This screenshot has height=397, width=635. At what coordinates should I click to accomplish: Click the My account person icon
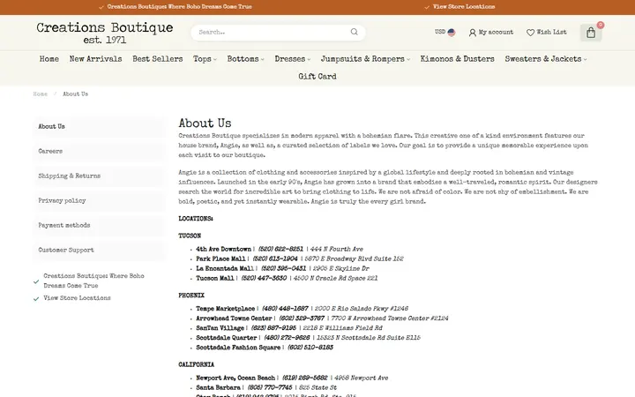472,33
